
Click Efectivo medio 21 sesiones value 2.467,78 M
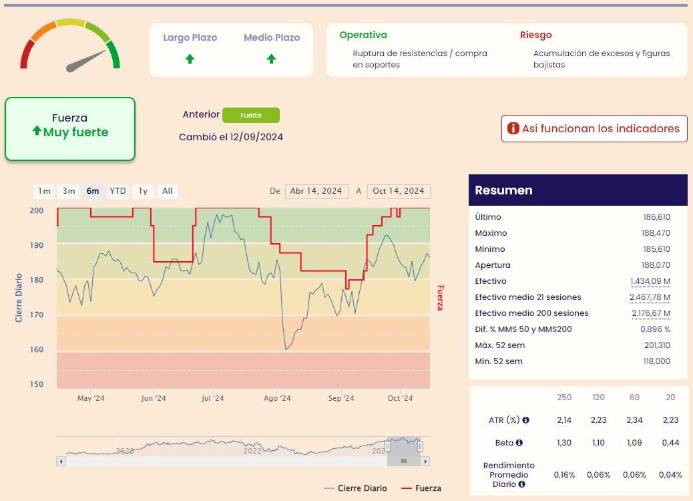[x=650, y=297]
